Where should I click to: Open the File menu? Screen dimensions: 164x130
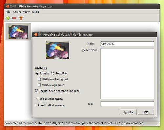(x=8, y=12)
